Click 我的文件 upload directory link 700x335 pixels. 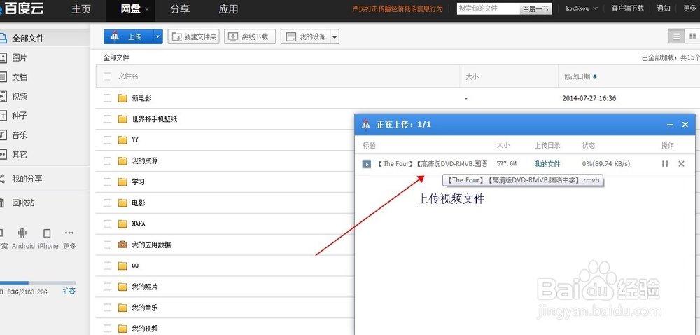click(x=547, y=164)
